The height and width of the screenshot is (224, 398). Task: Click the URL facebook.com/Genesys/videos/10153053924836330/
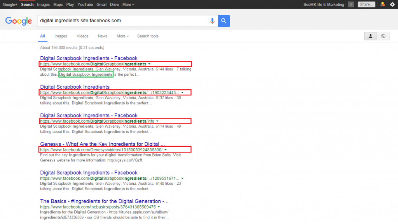(x=101, y=150)
